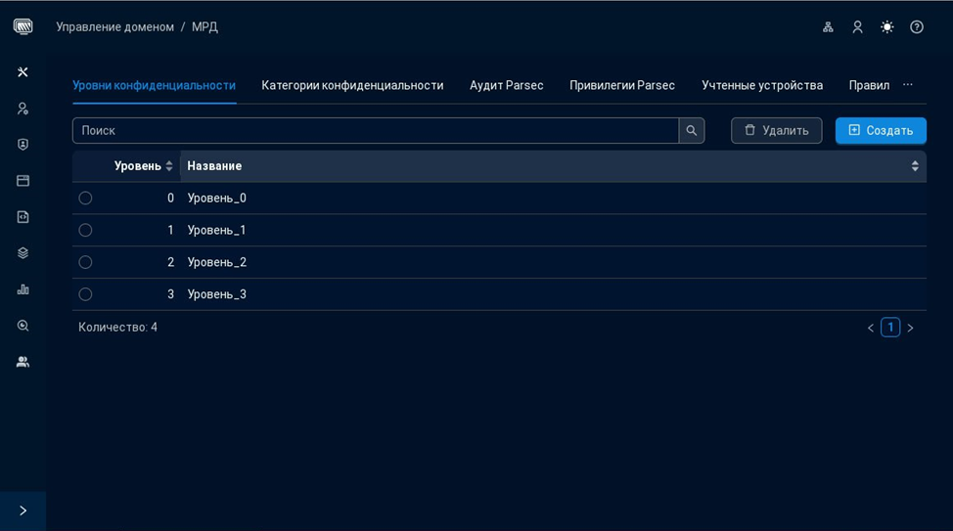
Task: Open the help question mark icon
Action: pyautogui.click(x=917, y=27)
